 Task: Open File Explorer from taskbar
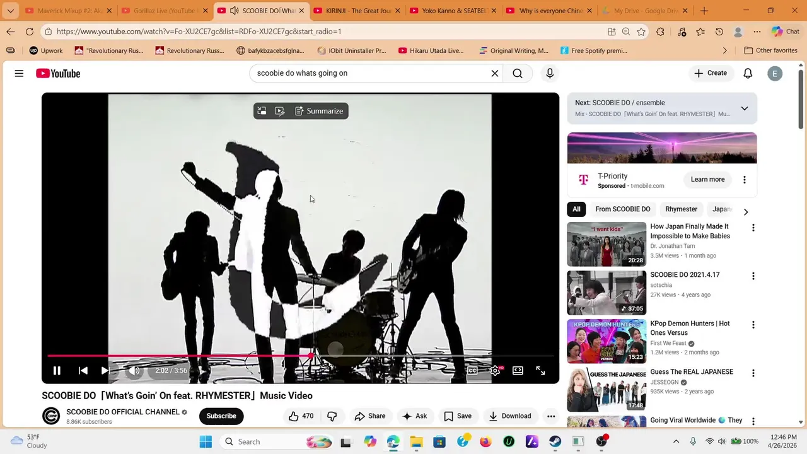coord(416,442)
